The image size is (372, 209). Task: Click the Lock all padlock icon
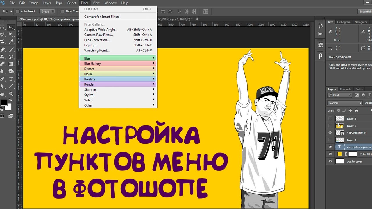357,111
